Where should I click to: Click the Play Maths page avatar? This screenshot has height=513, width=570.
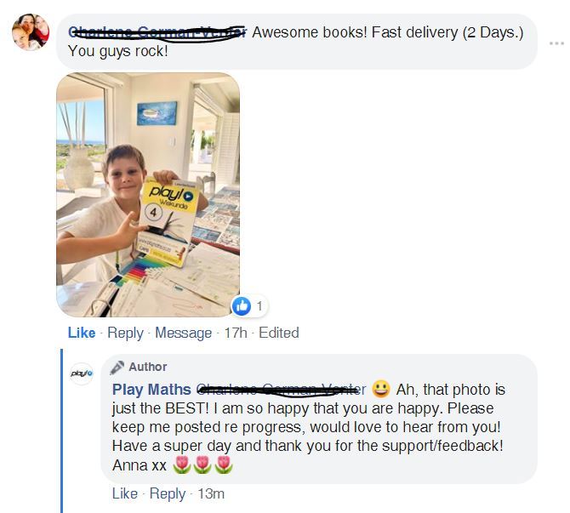[x=82, y=373]
